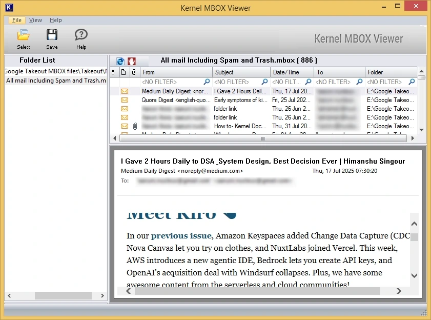This screenshot has height=320, width=431.
Task: Click the item type page column header icon
Action: (124, 72)
